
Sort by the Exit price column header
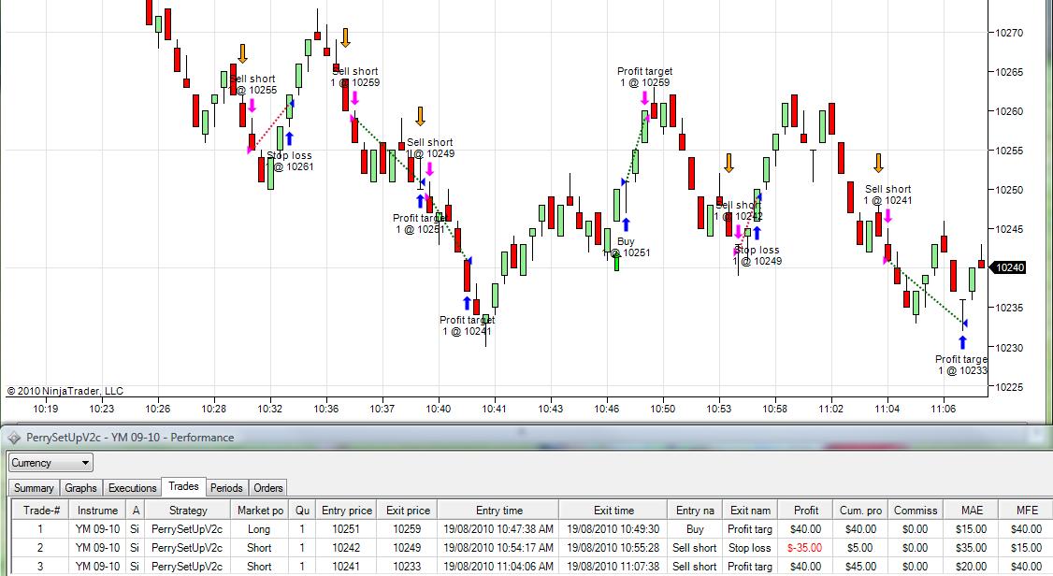(x=408, y=511)
